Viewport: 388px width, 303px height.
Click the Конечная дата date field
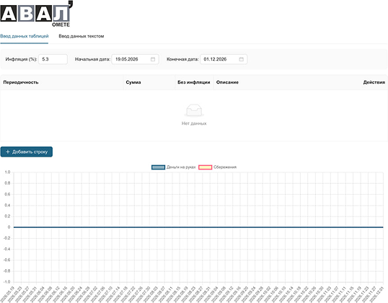tap(224, 59)
